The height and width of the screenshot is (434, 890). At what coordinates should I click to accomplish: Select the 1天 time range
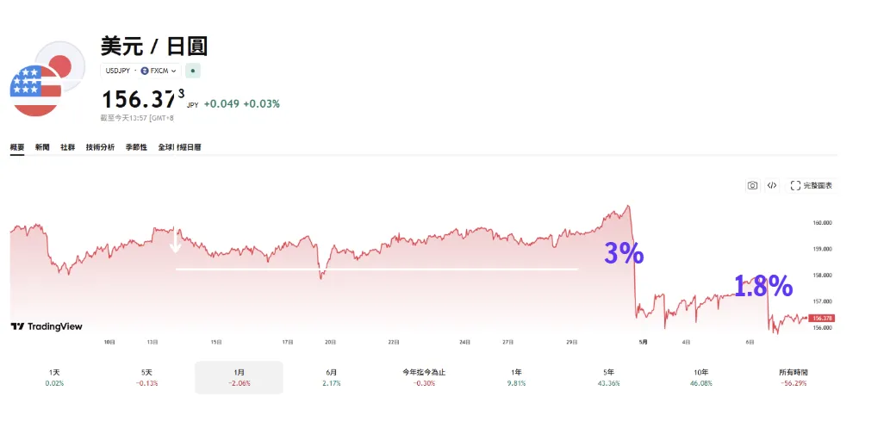(54, 377)
